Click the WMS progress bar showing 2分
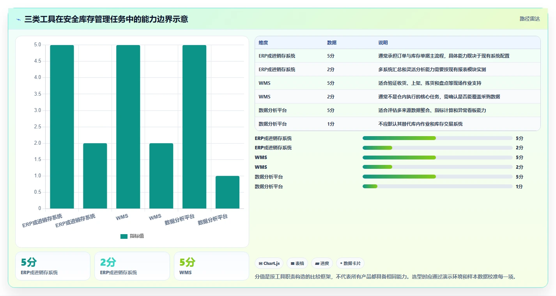The height and width of the screenshot is (296, 556). point(437,167)
